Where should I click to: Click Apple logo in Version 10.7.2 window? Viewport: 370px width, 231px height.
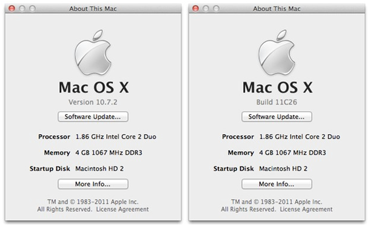[93, 53]
